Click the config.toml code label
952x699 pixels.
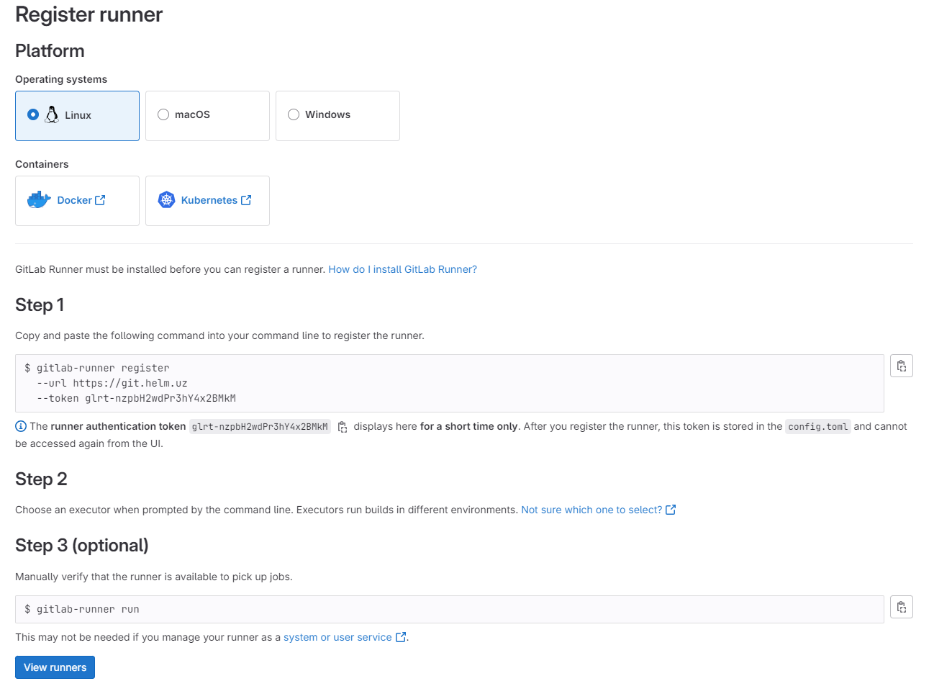(818, 427)
